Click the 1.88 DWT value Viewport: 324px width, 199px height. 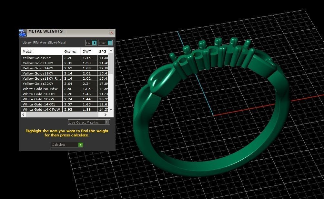coord(86,109)
